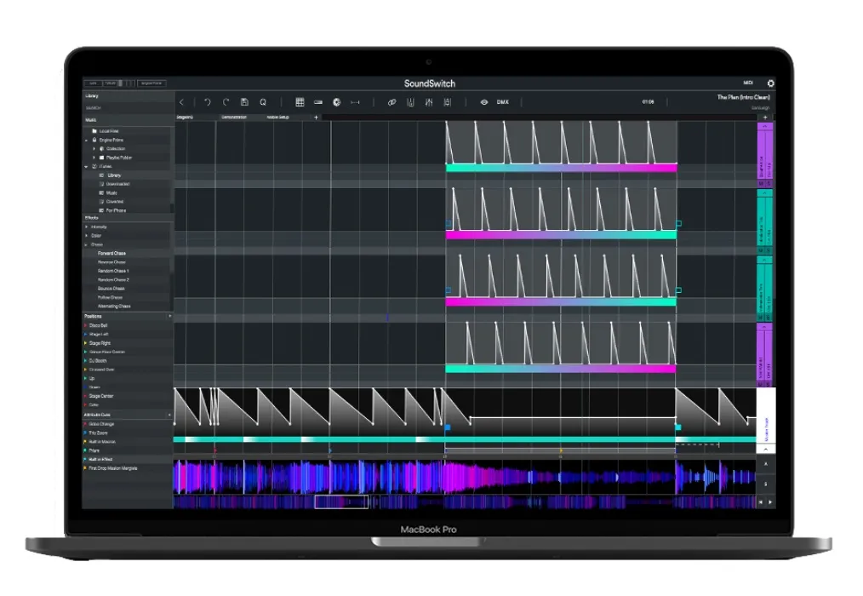Open the color wheel tool
The height and width of the screenshot is (596, 863).
(337, 102)
